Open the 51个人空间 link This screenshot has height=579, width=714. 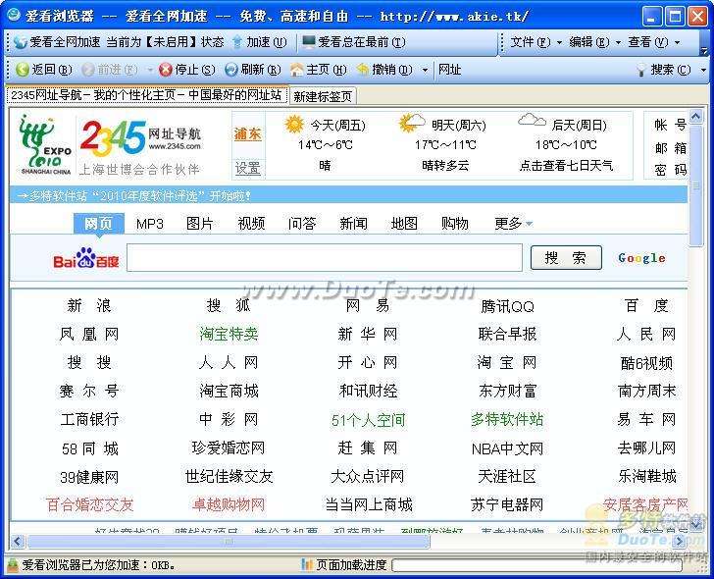368,420
